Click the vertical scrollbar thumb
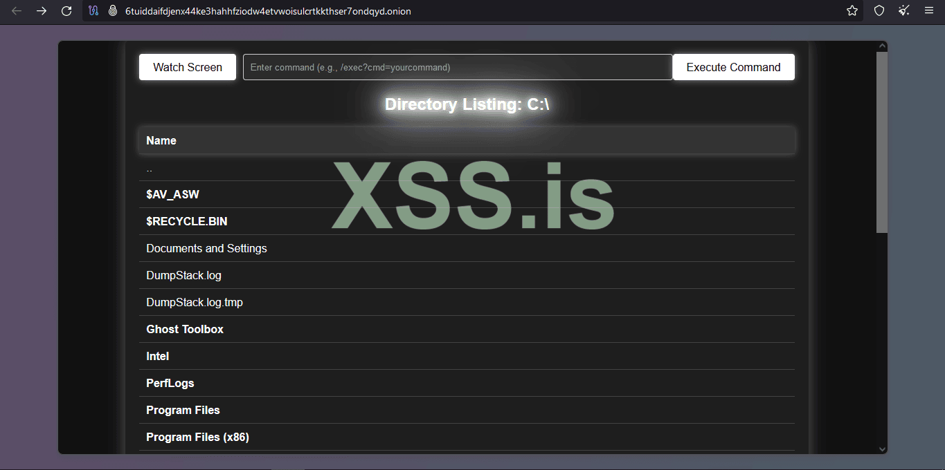Screen dimensions: 945x470 [x=882, y=142]
